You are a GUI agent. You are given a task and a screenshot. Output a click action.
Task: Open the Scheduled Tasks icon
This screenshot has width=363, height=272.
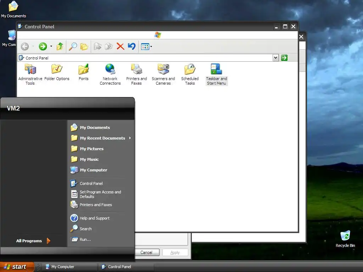click(190, 74)
